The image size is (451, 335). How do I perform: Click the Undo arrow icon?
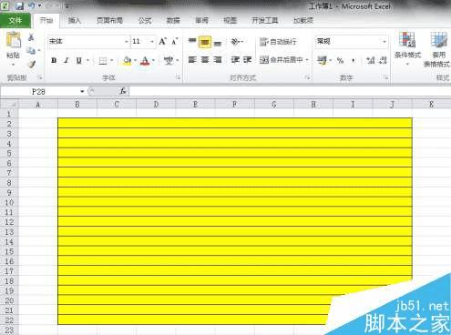coord(32,5)
